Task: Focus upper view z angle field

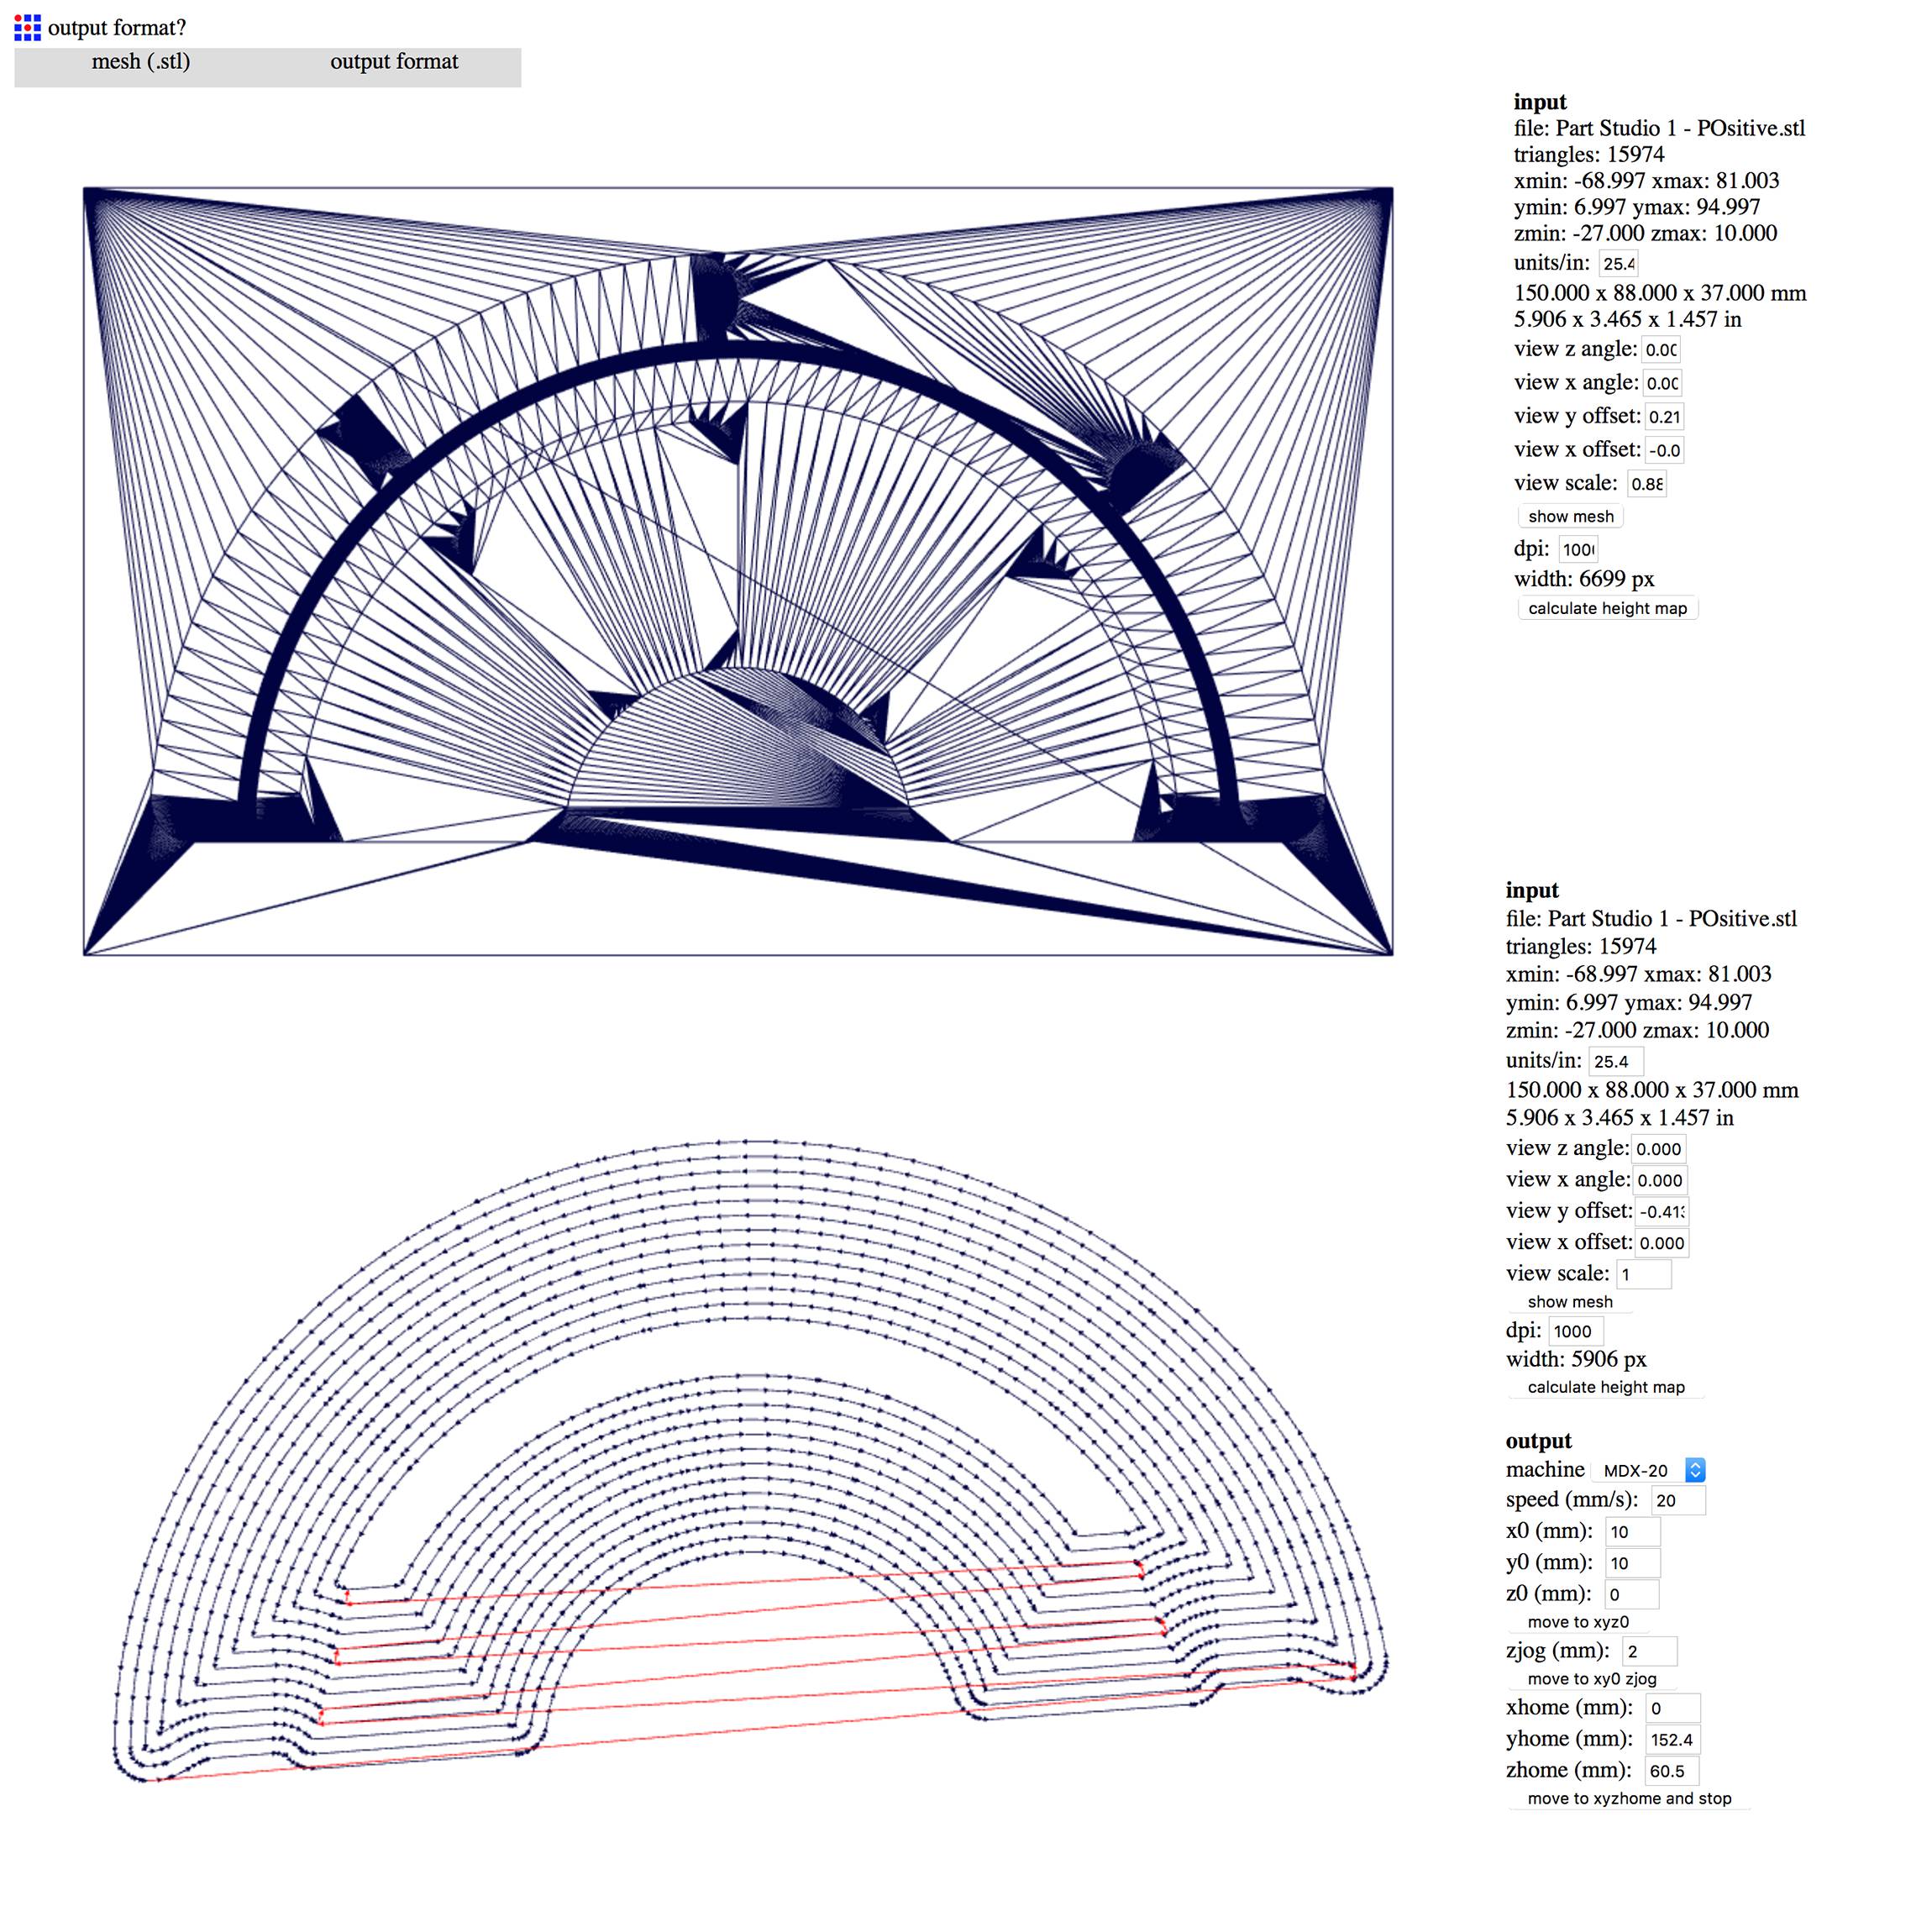Action: pos(1661,350)
